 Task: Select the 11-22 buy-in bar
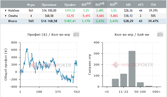[x=124, y=80]
